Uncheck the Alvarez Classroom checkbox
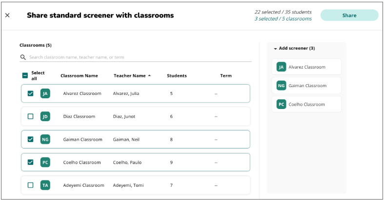The width and height of the screenshot is (384, 200). [x=30, y=93]
